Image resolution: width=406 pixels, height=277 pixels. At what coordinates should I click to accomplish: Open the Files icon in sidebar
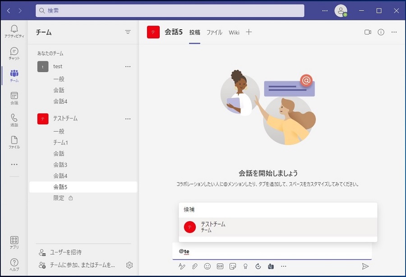coord(14,142)
